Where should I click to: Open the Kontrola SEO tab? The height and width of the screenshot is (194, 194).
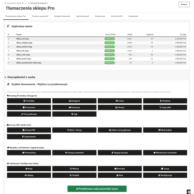coord(117,16)
